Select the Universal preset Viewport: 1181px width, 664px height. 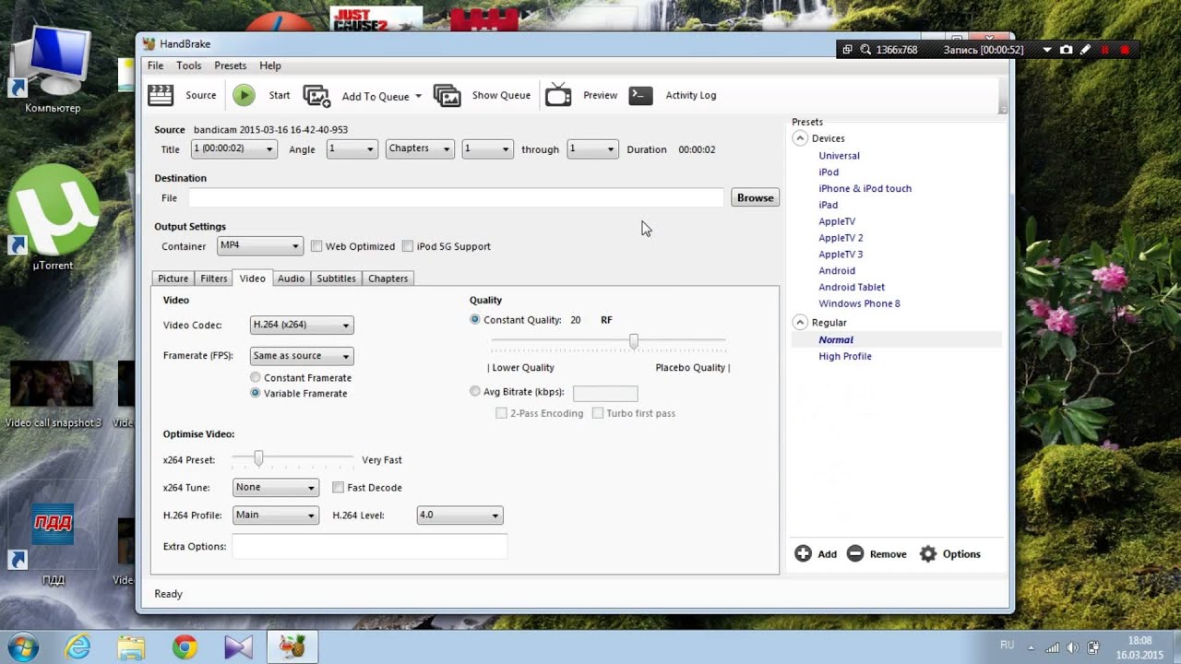pyautogui.click(x=839, y=156)
